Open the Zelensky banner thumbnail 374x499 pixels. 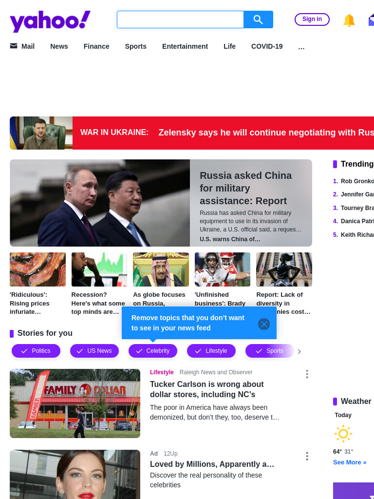[41, 133]
